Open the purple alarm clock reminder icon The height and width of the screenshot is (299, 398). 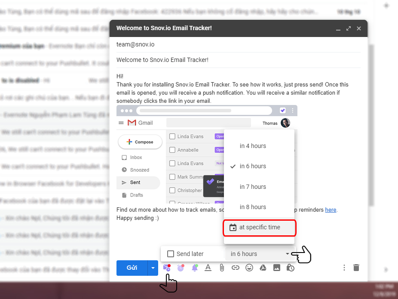[x=181, y=268]
